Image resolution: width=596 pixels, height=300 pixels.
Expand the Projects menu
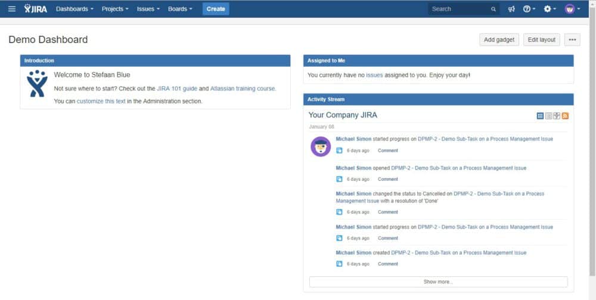click(115, 9)
